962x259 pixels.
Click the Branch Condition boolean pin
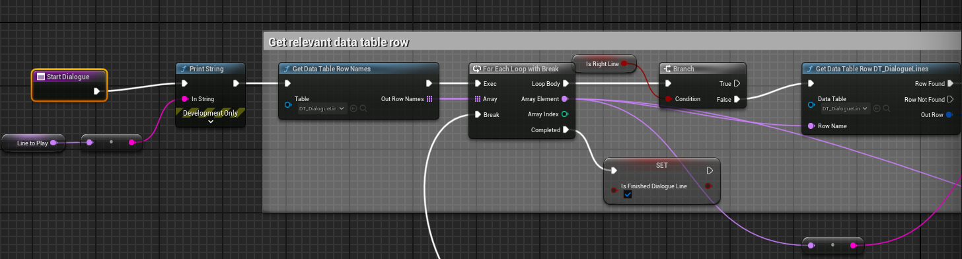pos(668,99)
